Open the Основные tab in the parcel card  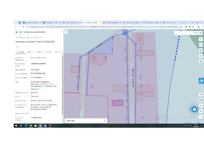(20, 52)
